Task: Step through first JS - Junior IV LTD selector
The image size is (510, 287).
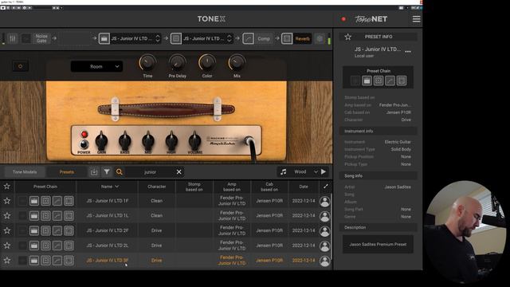Action: [158, 38]
